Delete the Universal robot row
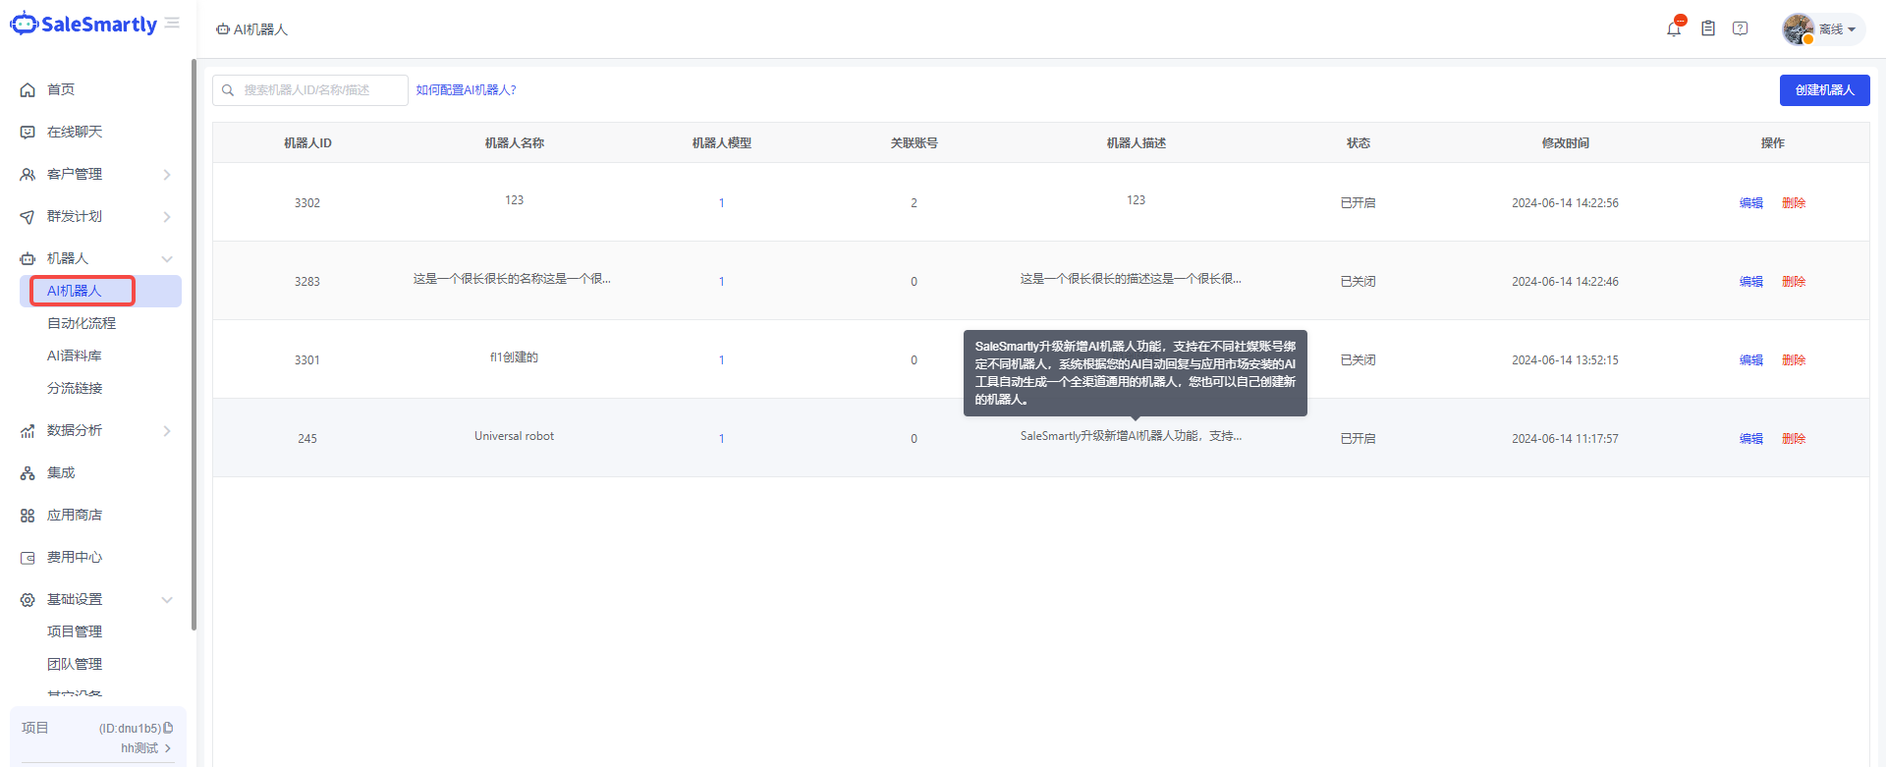This screenshot has width=1886, height=767. pos(1794,439)
